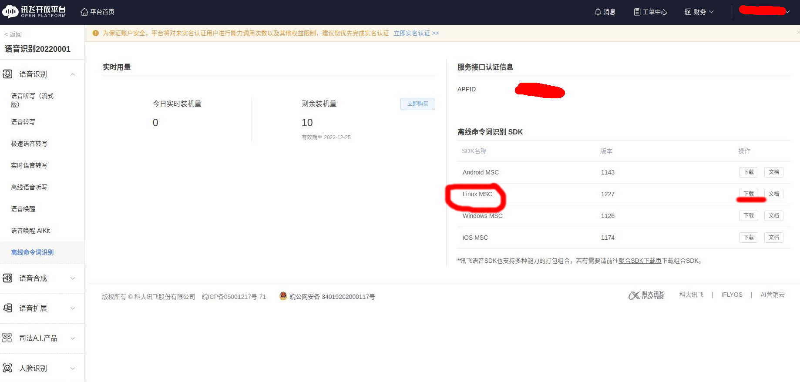Open 工单中心 ticket center
The height and width of the screenshot is (382, 800).
click(650, 12)
